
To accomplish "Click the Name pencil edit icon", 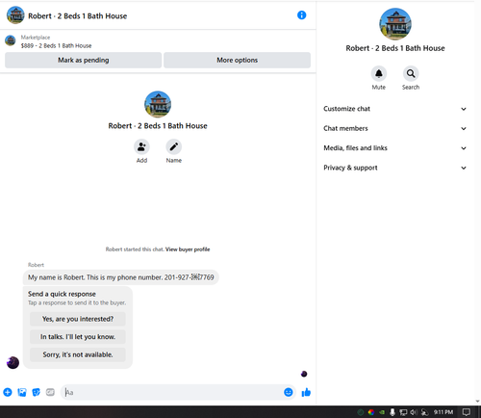I will click(174, 147).
